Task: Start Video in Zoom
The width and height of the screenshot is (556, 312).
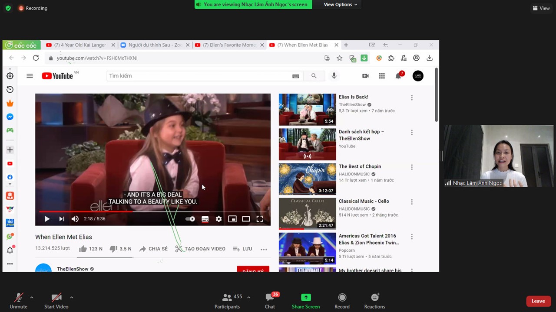Action: (x=56, y=301)
